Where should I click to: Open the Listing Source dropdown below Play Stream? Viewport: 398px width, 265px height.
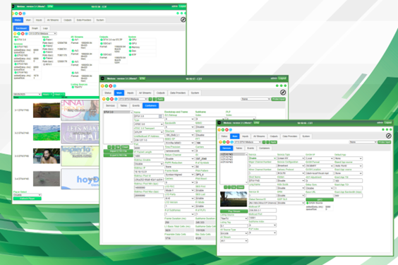pos(234,218)
